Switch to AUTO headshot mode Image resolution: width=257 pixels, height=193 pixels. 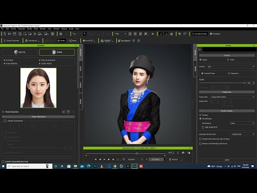point(20,52)
